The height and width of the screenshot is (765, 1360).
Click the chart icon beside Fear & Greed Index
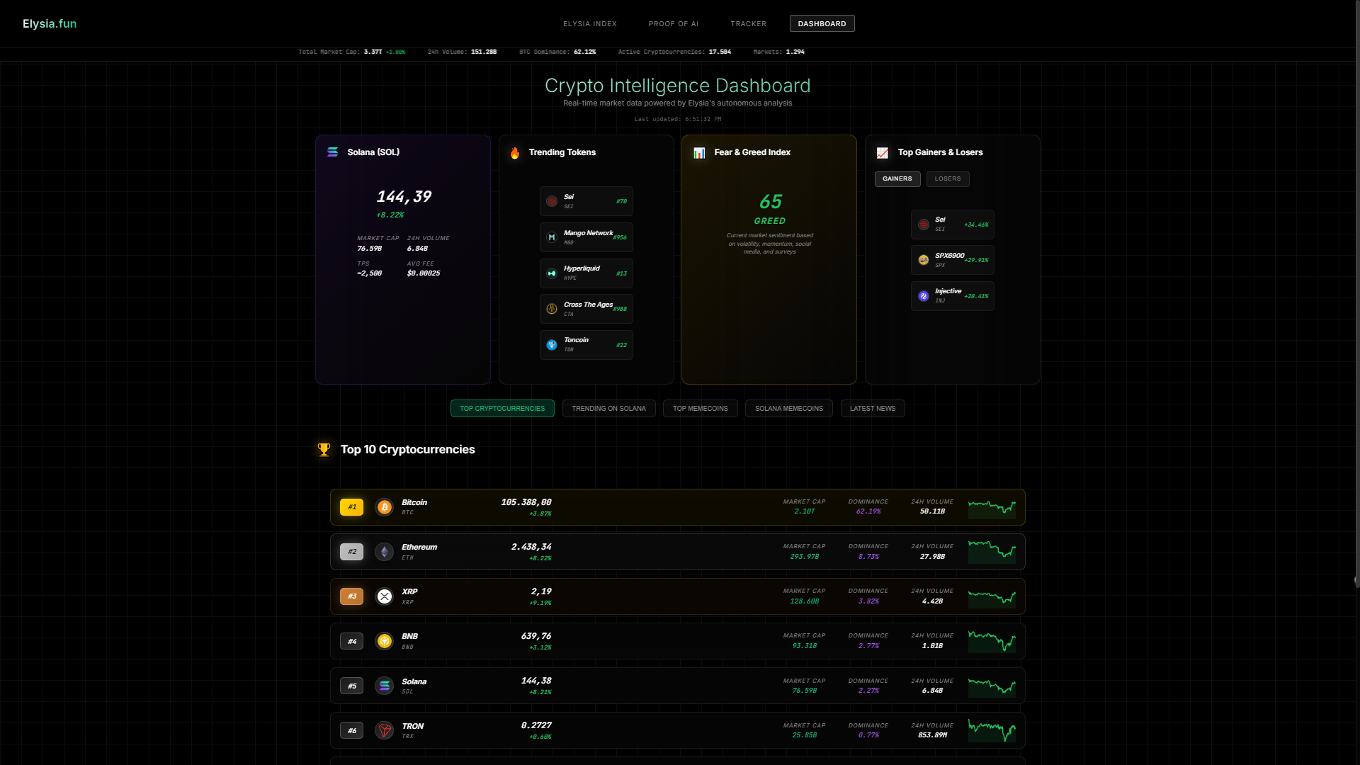coord(699,153)
